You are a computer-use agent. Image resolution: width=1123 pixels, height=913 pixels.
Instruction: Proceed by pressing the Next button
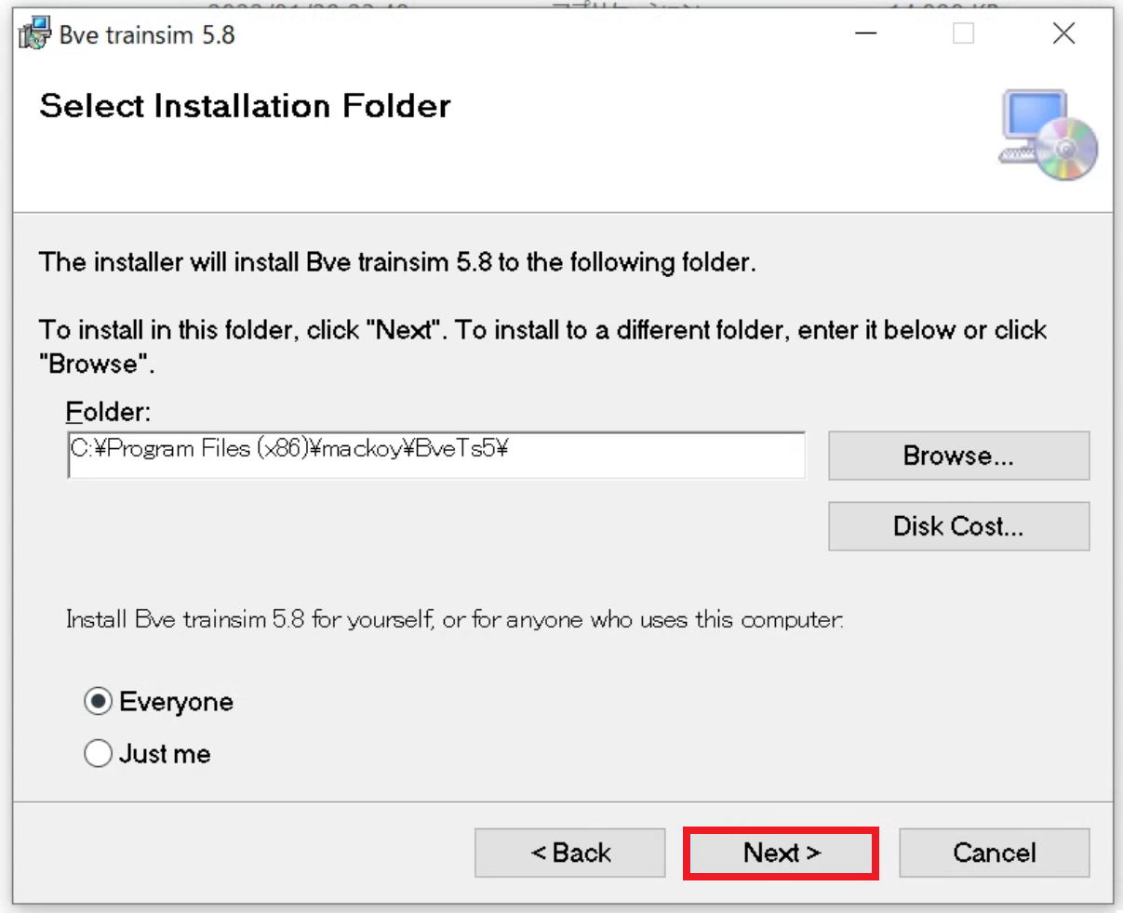tap(782, 853)
